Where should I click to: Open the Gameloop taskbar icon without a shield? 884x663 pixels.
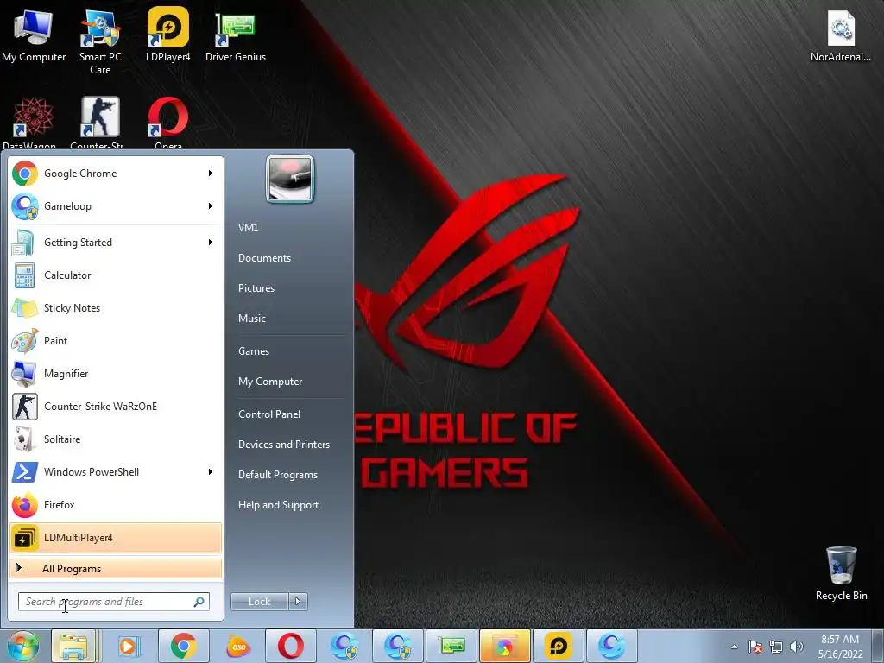coord(612,646)
